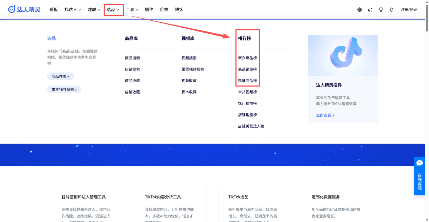The width and height of the screenshot is (429, 222).
Task: Open the 在线客服 chat widget
Action: click(x=419, y=176)
